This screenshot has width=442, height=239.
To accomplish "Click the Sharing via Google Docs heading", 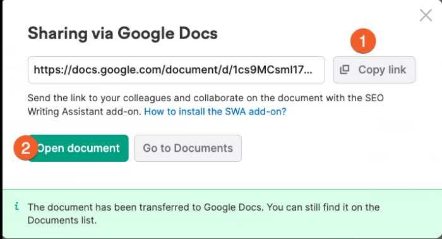I will [x=122, y=34].
